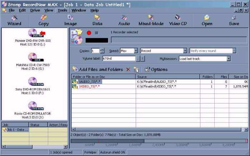The image size is (250, 156).
Task: Select the Roxio CD-ROM EMULATOR drive
Action: [x=33, y=110]
